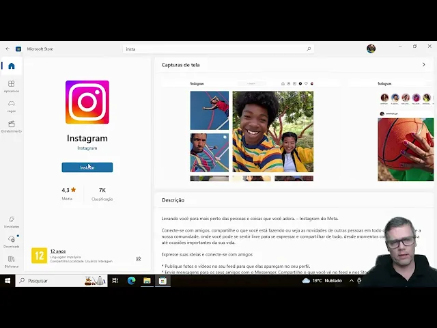Click the taskbar Pesquisar search box
Viewport: 437px width, 328px height.
[x=61, y=281]
